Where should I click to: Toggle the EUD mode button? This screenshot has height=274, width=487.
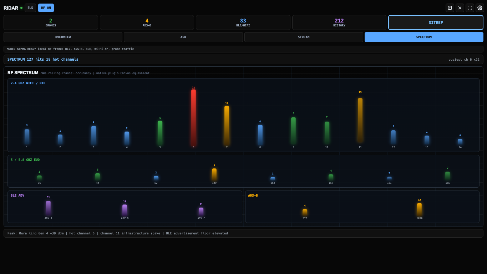click(x=30, y=8)
